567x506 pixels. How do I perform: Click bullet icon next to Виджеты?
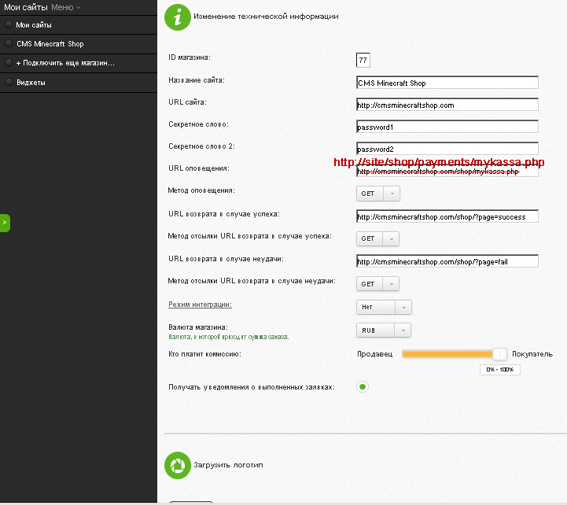[9, 82]
